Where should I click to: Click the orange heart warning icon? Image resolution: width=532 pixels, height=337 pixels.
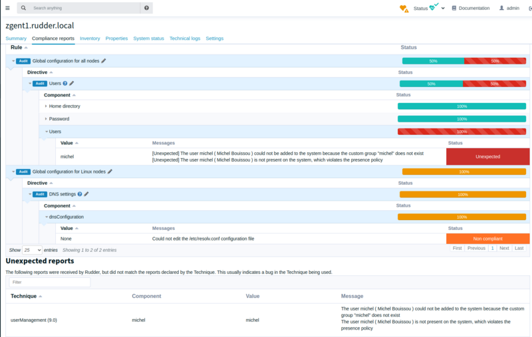coord(404,9)
